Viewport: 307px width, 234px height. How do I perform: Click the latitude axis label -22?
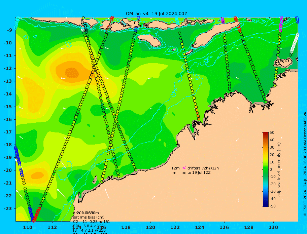click(8, 196)
